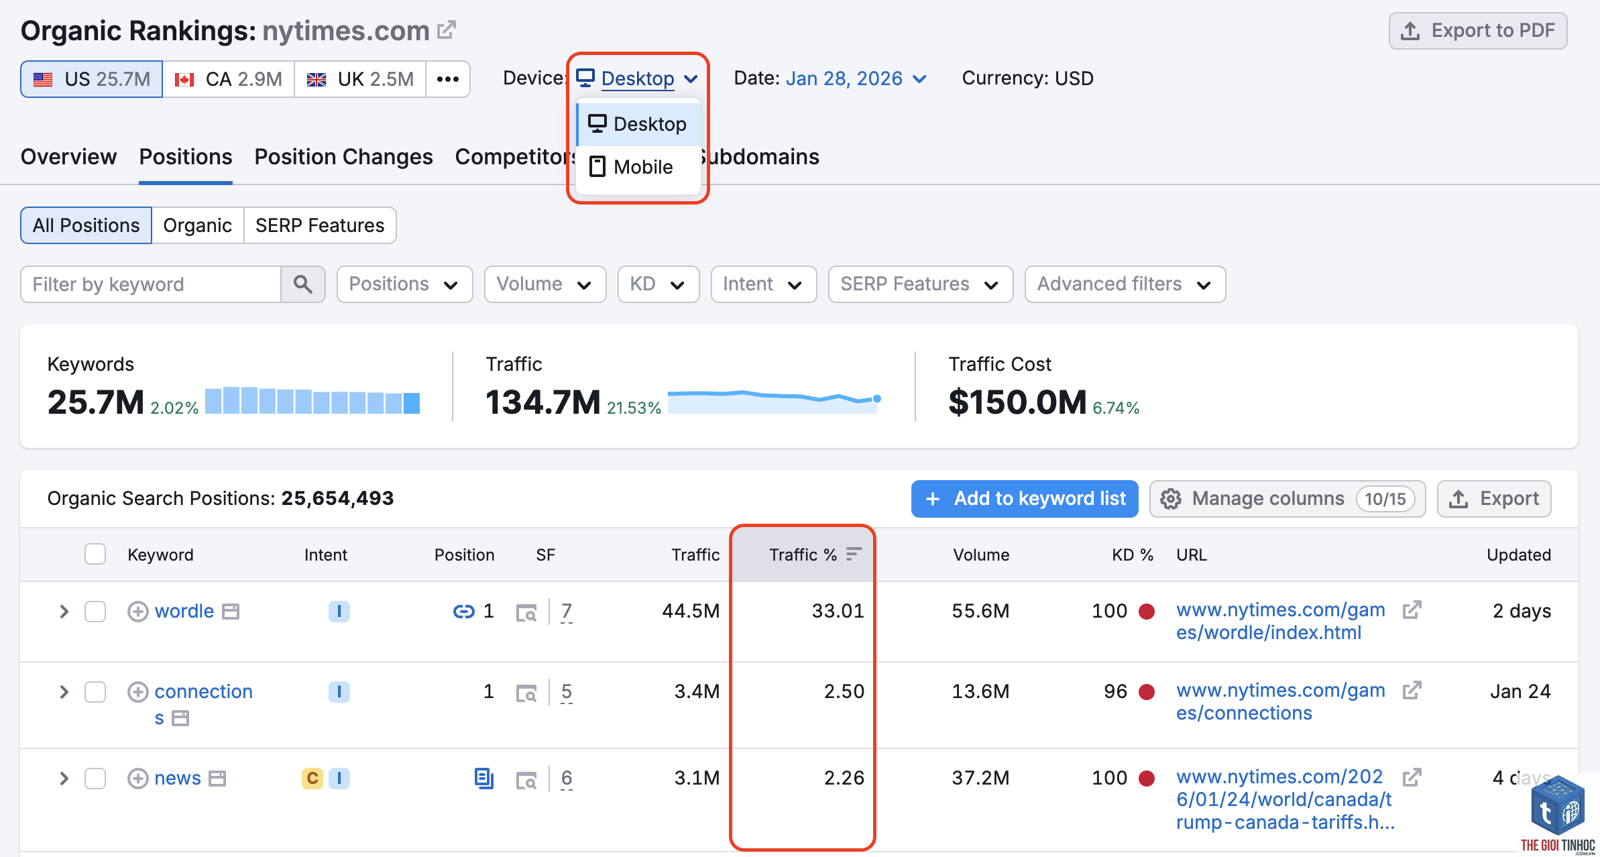Click Manage columns button

pyautogui.click(x=1288, y=499)
